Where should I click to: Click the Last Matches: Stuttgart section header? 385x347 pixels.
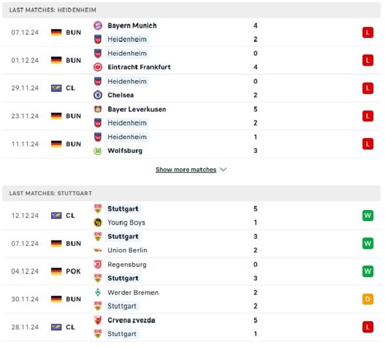click(x=191, y=193)
